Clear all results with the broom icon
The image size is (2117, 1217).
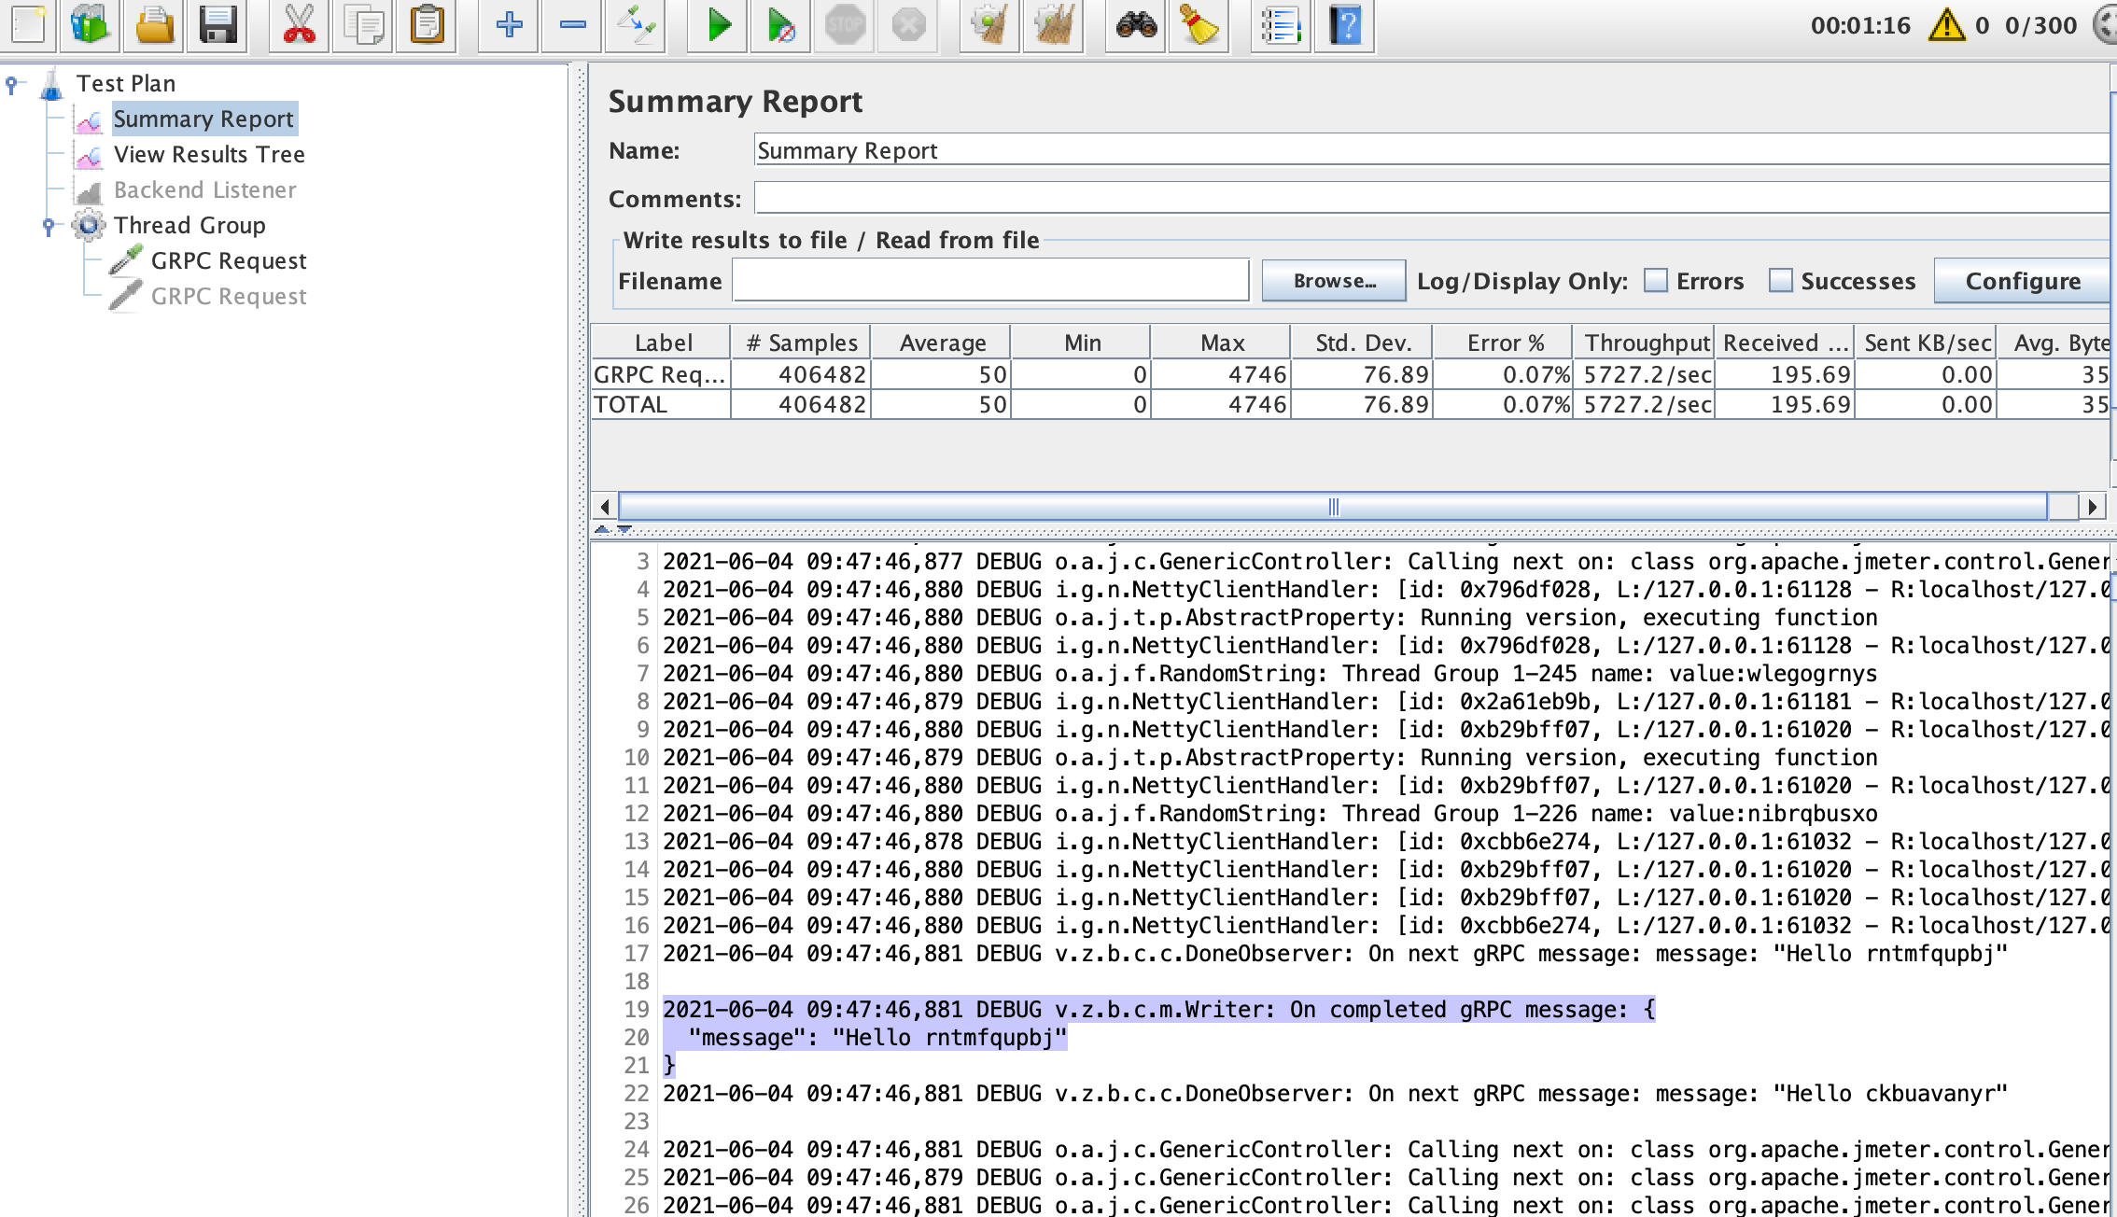pos(1199,25)
